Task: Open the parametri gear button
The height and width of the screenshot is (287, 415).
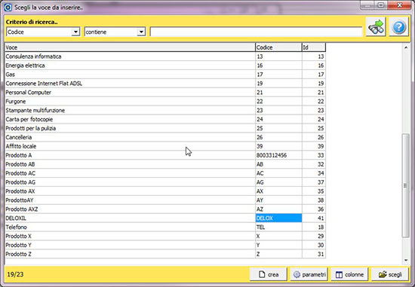Action: coord(309,275)
